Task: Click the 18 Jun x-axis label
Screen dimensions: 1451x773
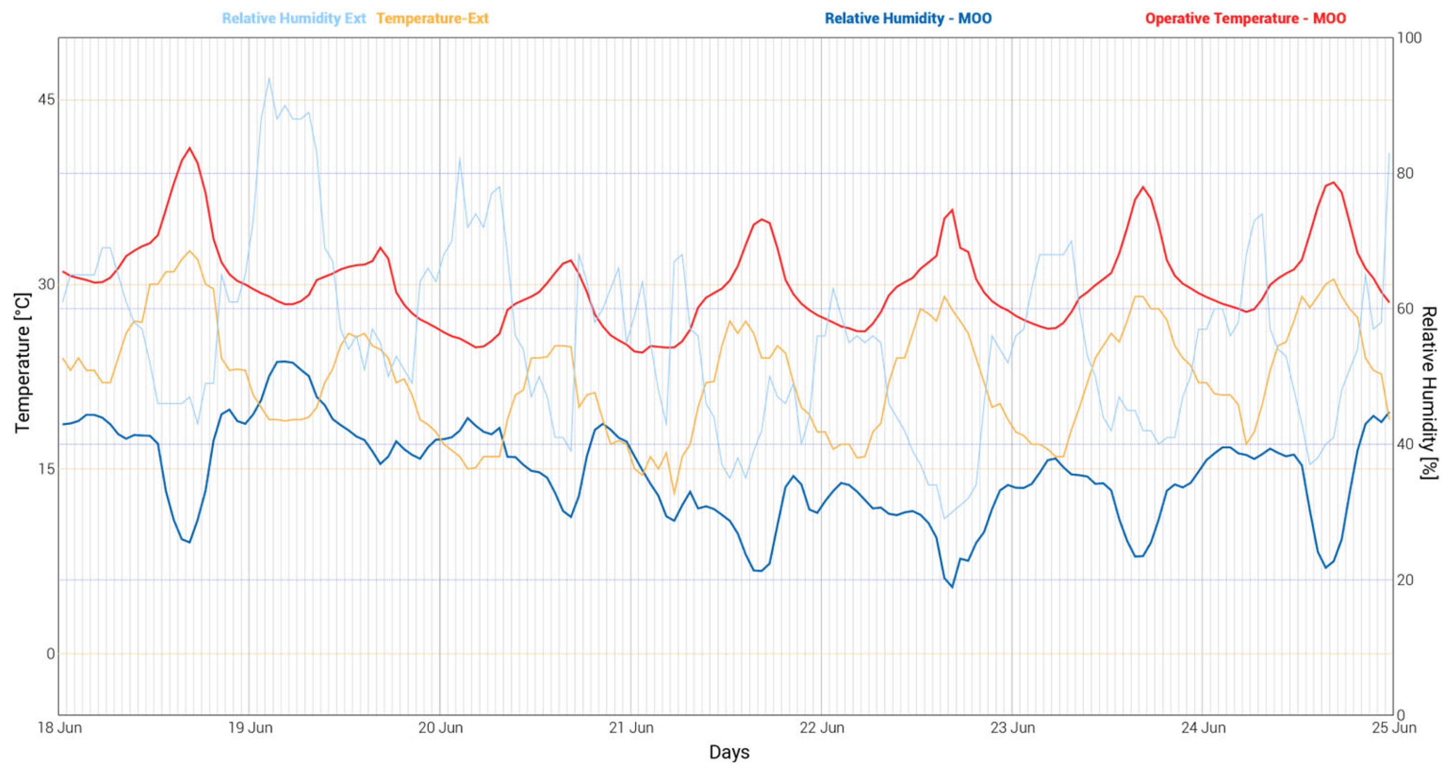Action: point(60,727)
